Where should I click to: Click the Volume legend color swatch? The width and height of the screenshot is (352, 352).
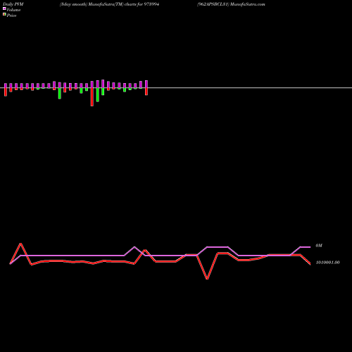coord(4,8)
